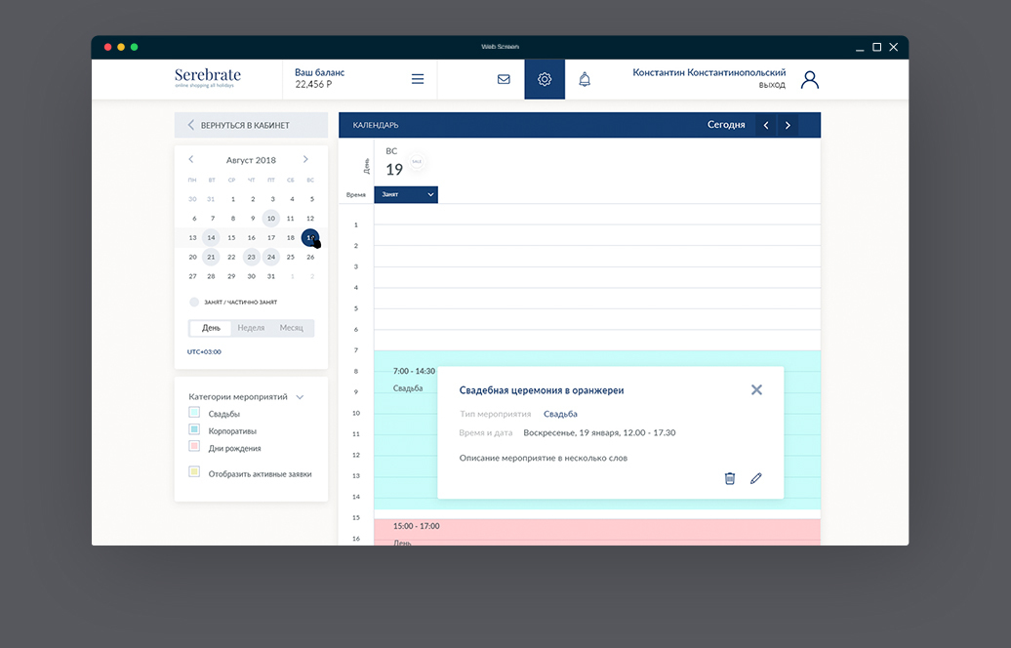Click the Вернуться в кабинет button

coord(252,125)
